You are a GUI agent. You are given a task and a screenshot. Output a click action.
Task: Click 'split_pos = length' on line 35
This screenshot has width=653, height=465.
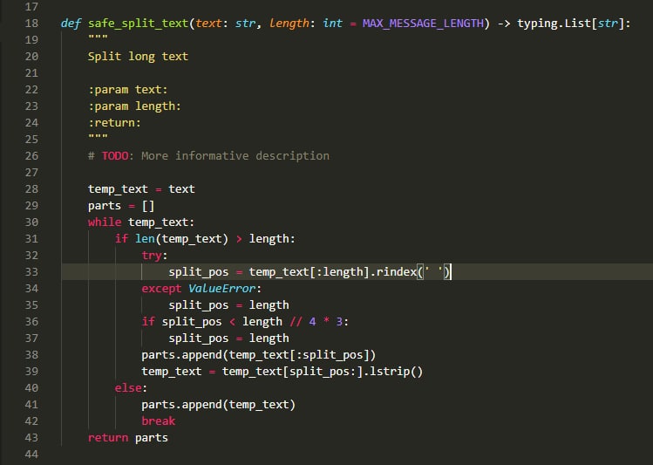pyautogui.click(x=228, y=305)
